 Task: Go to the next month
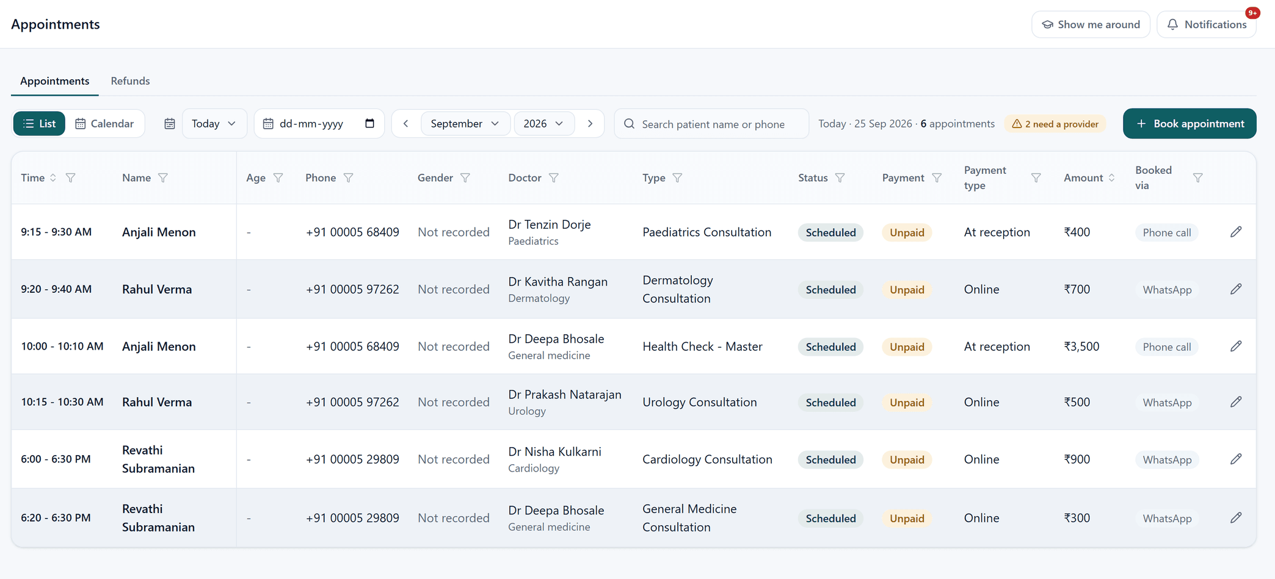[x=590, y=124]
